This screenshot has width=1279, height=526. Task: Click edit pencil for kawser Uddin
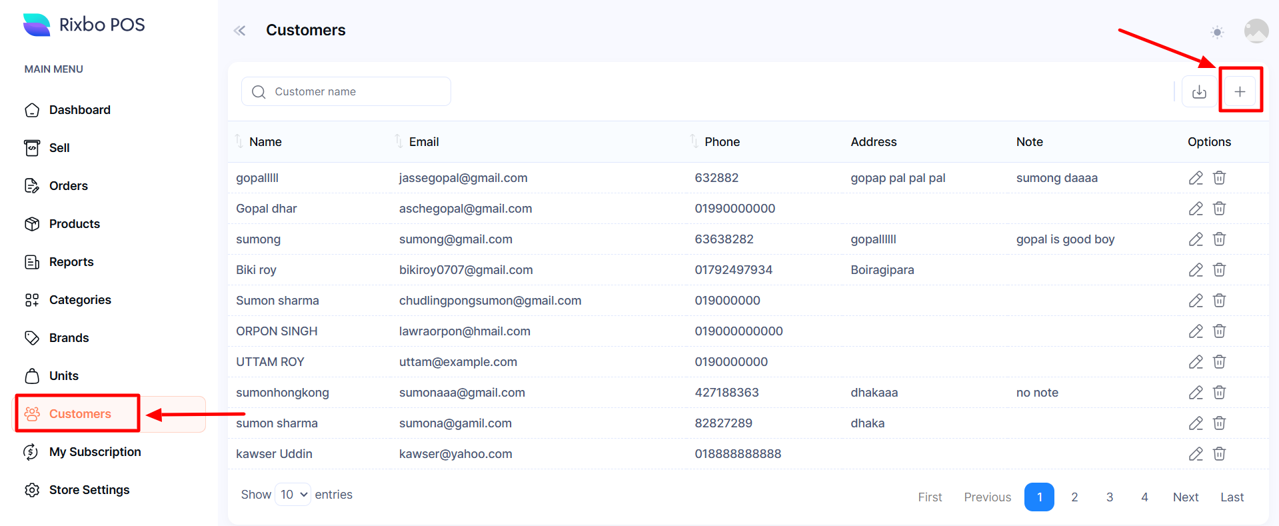(x=1195, y=454)
